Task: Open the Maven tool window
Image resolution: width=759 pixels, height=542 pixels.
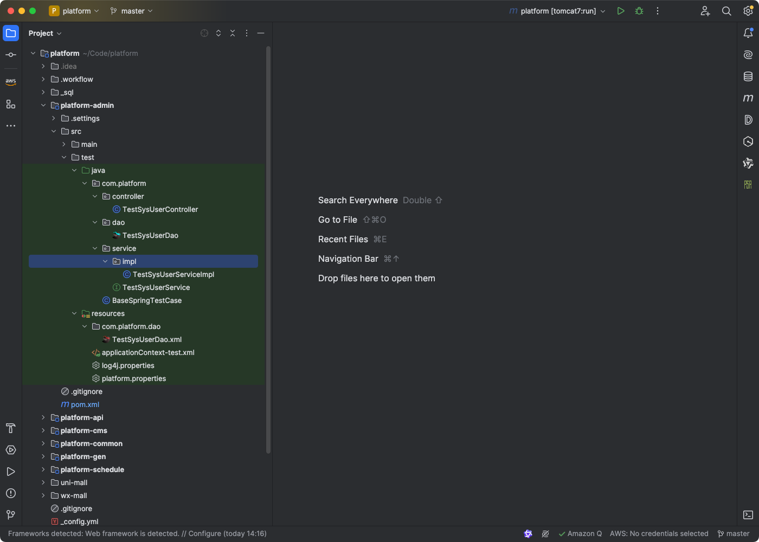Action: pos(748,98)
